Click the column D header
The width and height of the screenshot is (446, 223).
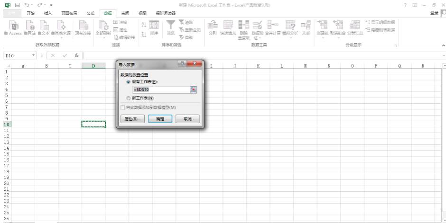(93, 66)
